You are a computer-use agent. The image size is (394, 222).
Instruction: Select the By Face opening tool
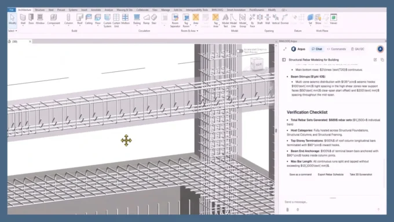tap(252, 21)
